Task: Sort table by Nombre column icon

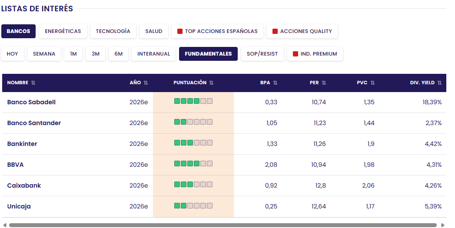Action: (33, 83)
